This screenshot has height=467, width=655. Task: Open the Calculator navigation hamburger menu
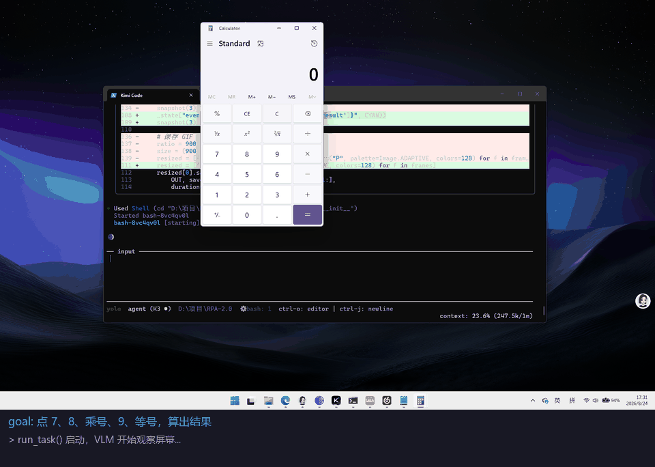tap(209, 44)
